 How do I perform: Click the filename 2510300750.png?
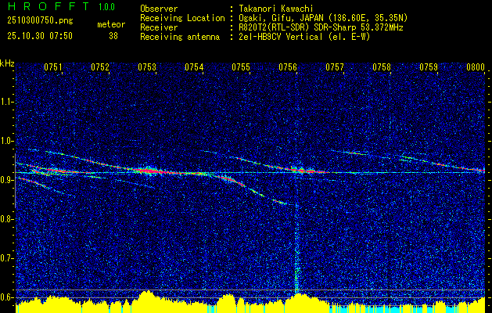tap(40, 21)
